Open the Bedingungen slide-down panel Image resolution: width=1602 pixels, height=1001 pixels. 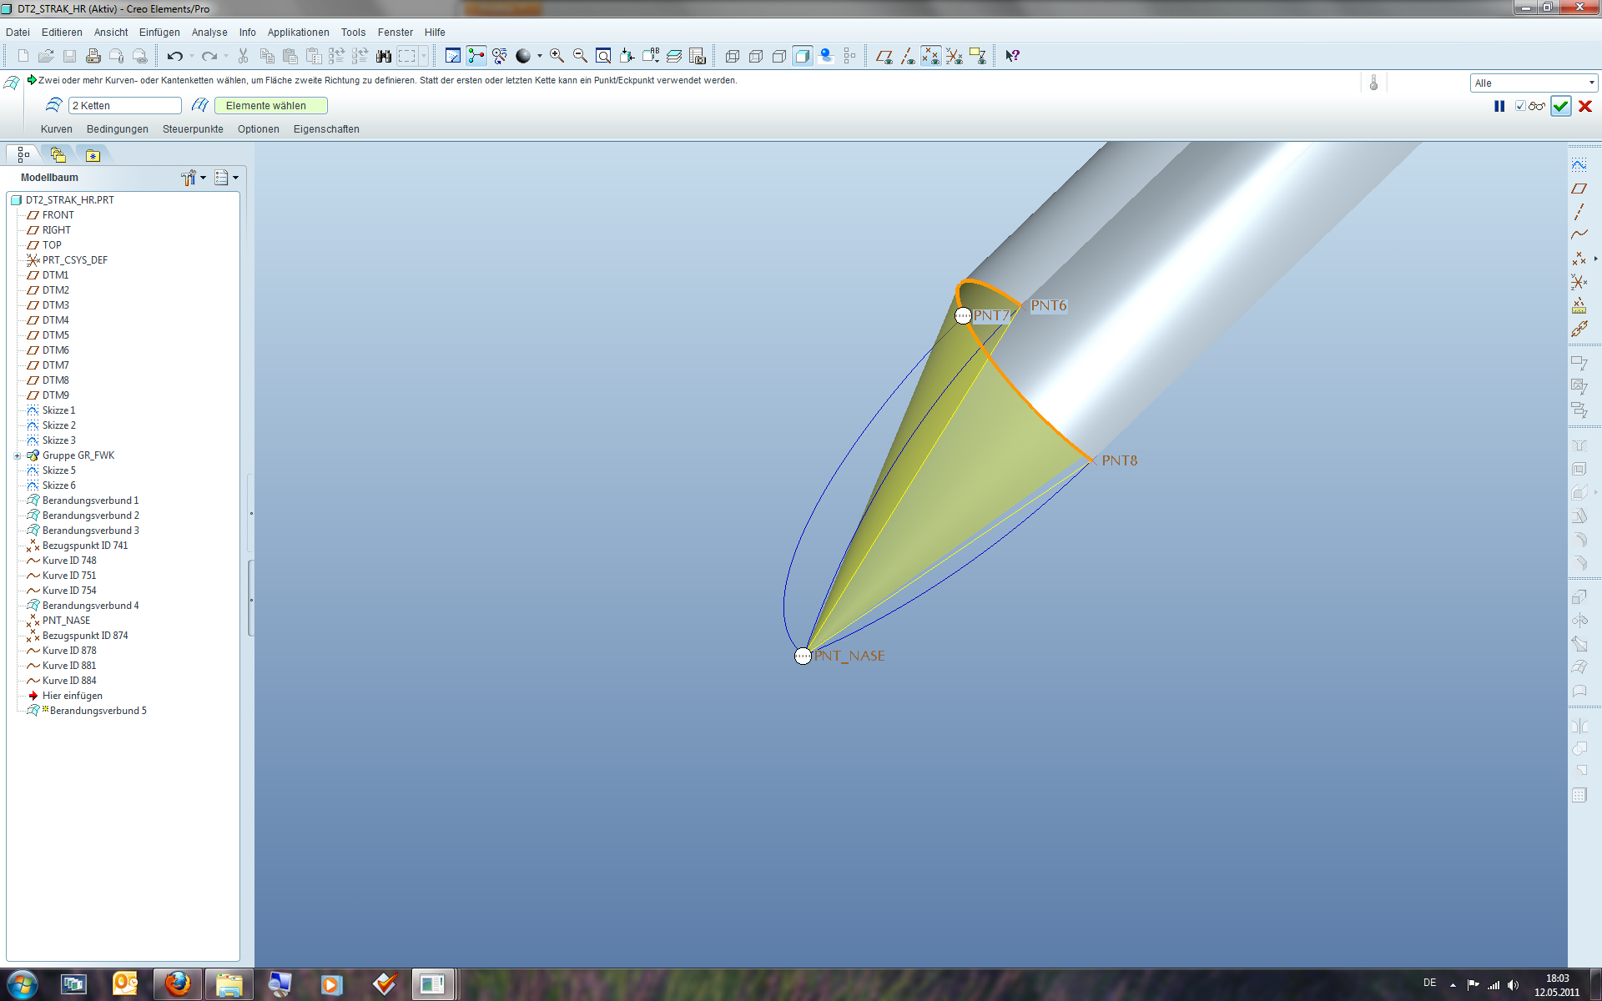[x=118, y=129]
